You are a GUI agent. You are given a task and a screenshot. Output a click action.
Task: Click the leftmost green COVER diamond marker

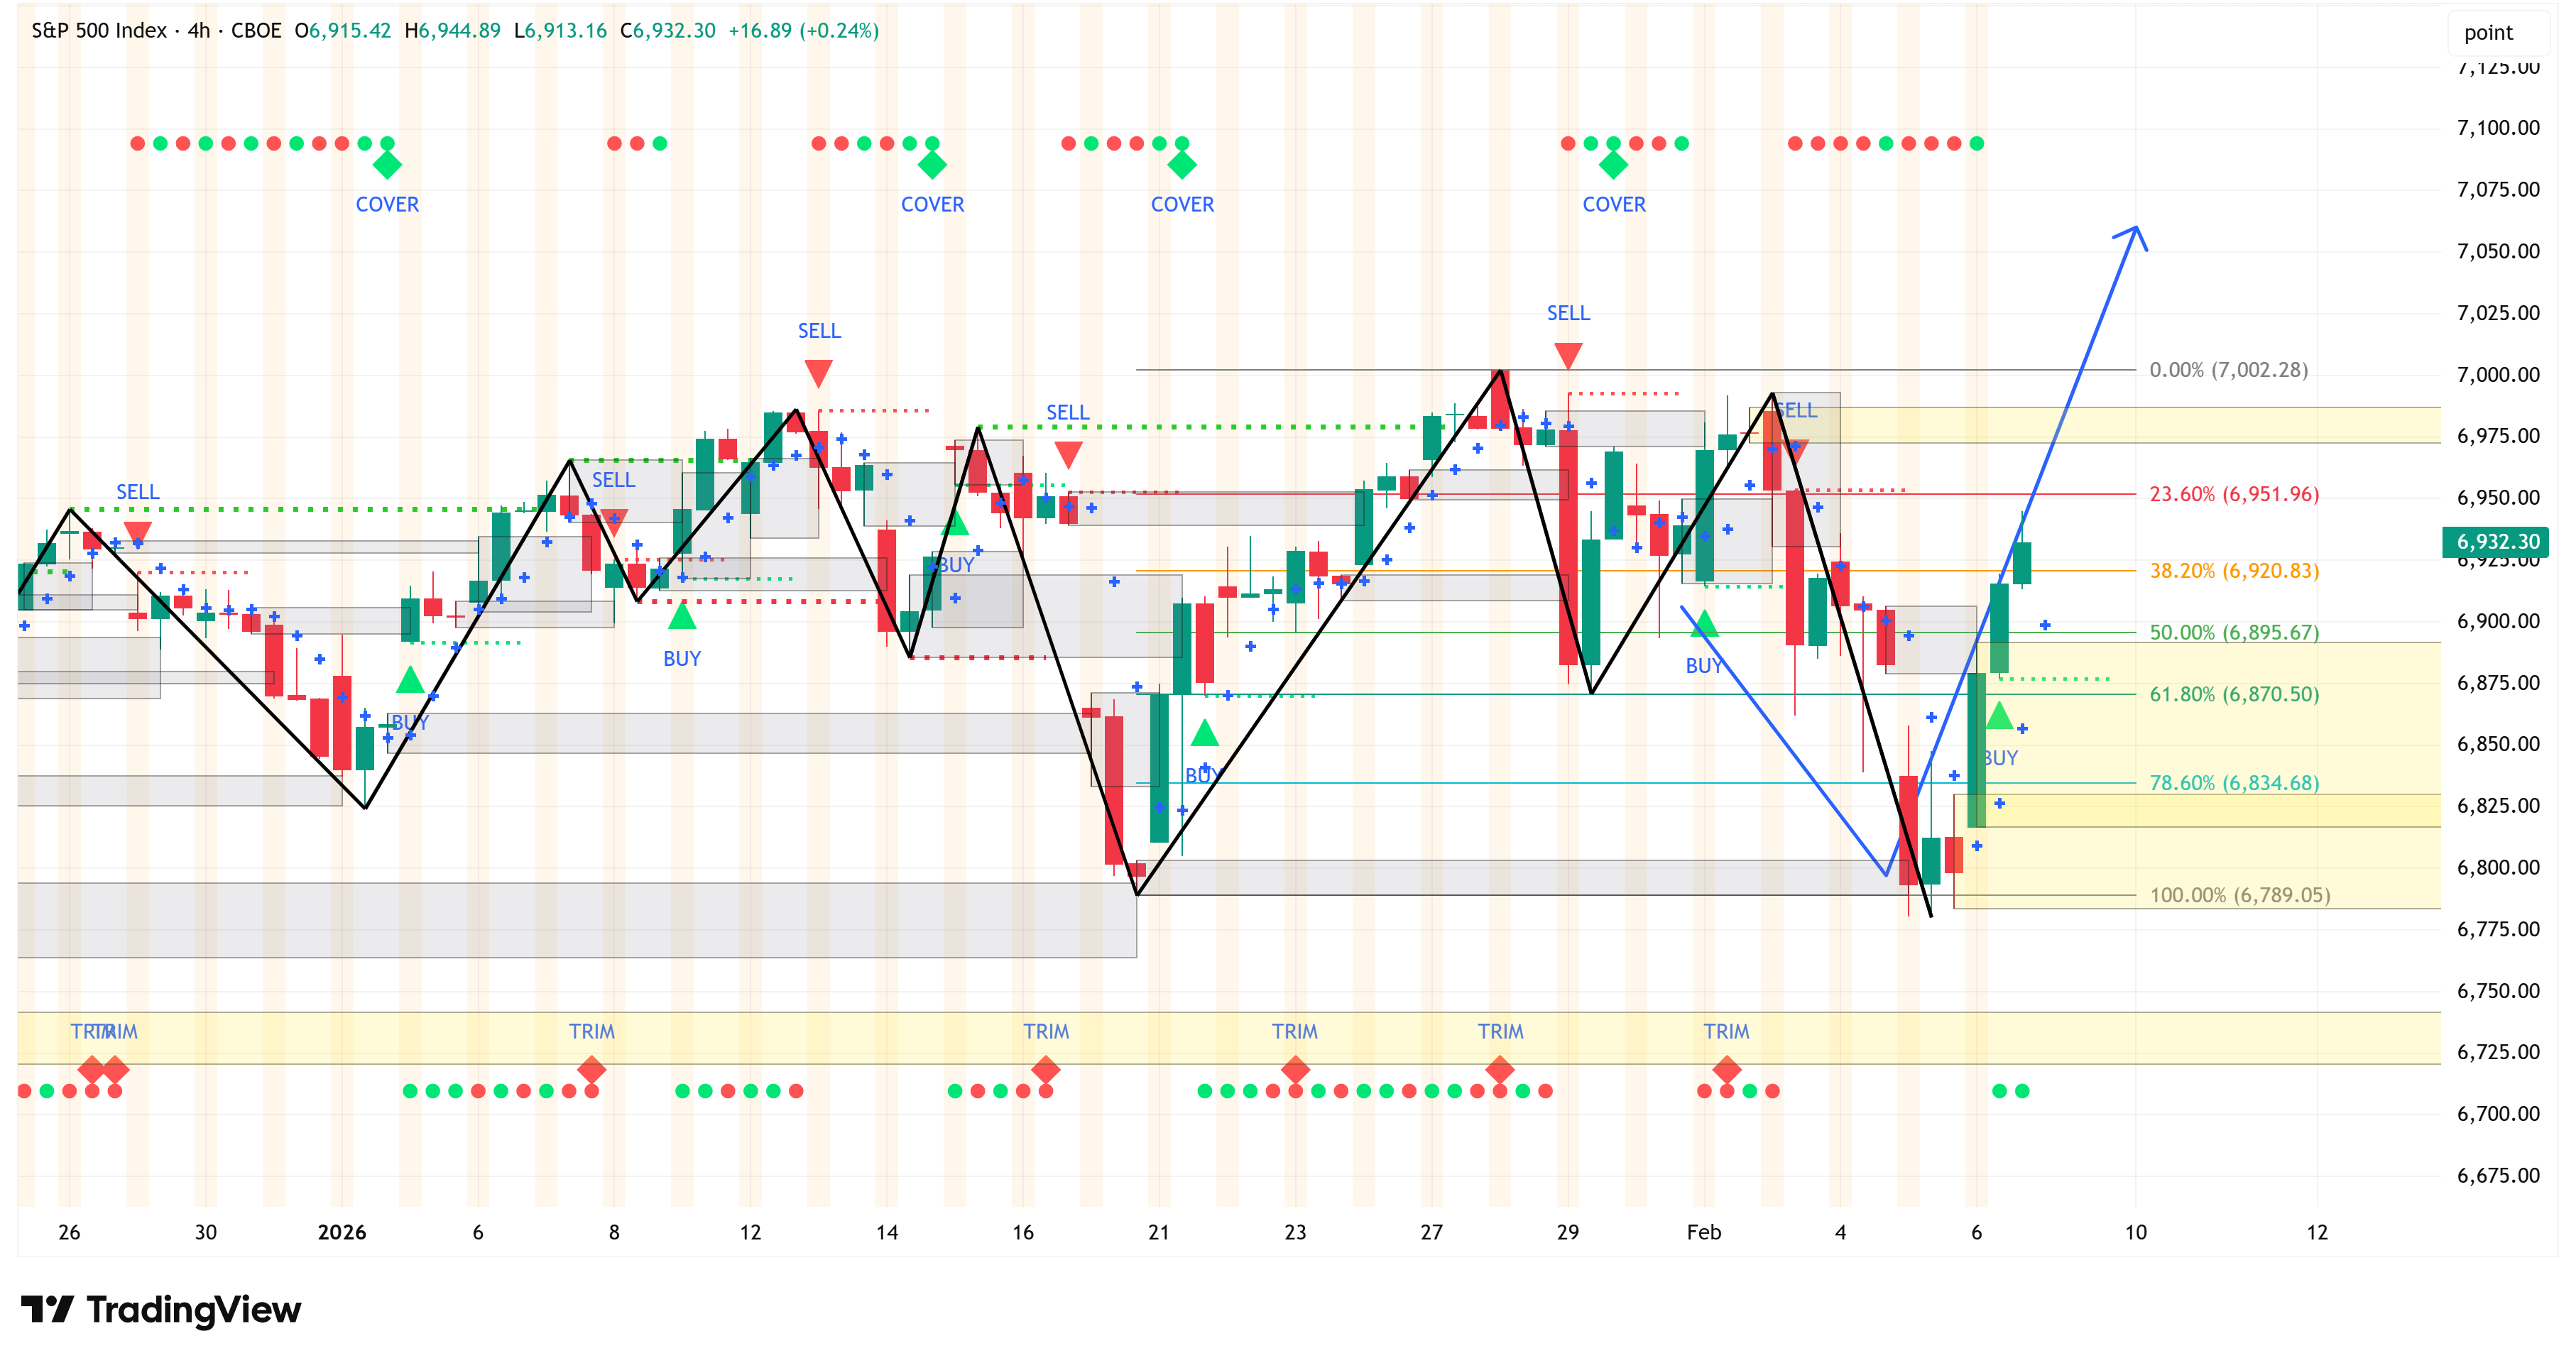tap(387, 165)
